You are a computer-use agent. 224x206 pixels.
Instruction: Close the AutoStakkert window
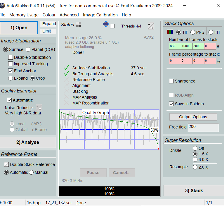click(218, 6)
